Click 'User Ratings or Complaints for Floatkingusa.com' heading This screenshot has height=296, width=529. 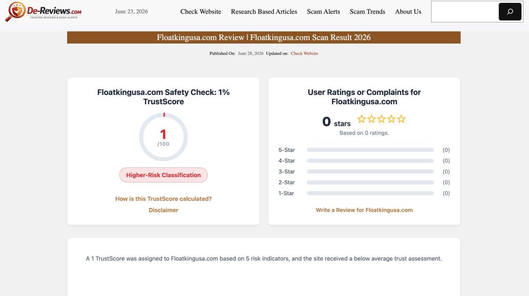coord(364,97)
